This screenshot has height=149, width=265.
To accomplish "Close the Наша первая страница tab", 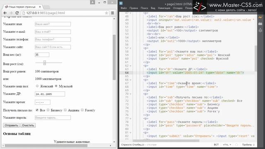I will coord(40,7).
